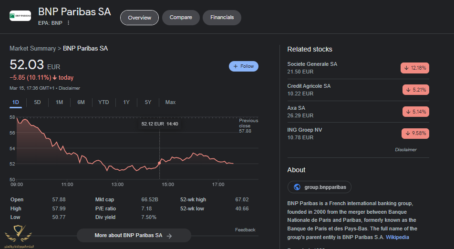Select the 1Y chart range
This screenshot has height=249, width=454.
(126, 102)
